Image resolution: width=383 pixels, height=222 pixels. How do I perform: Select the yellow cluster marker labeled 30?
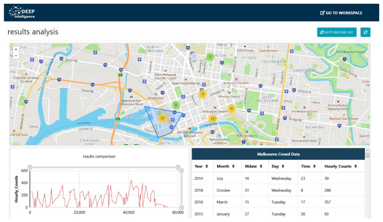tap(231, 109)
